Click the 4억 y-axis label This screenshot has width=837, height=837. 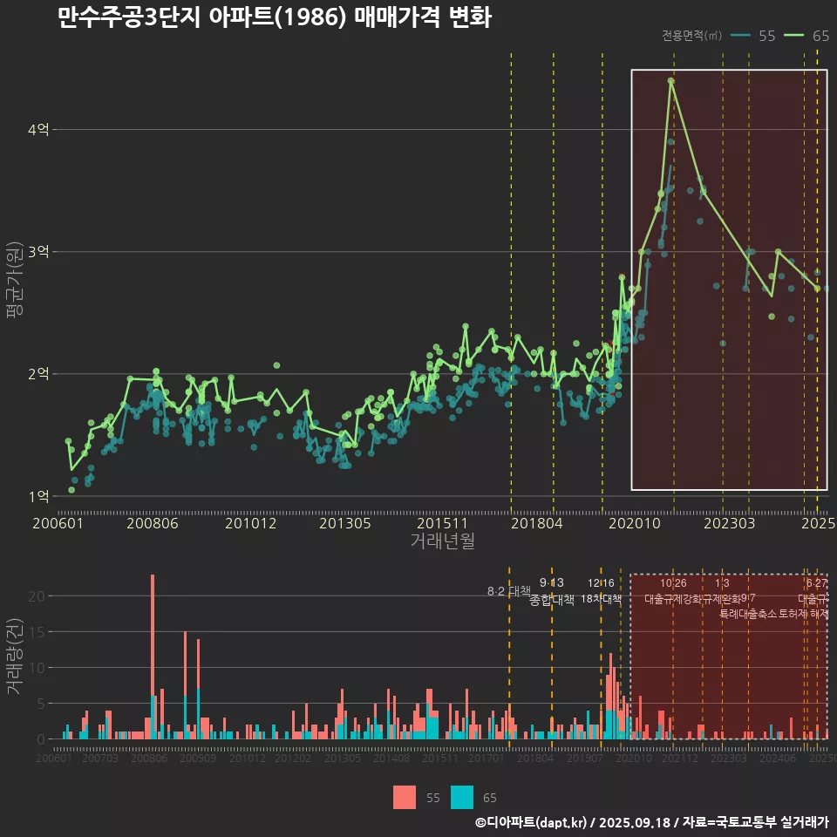tap(38, 130)
